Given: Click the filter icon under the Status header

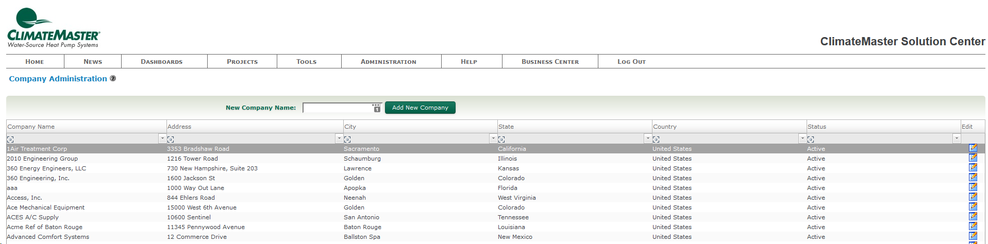Looking at the screenshot, I should coord(811,139).
